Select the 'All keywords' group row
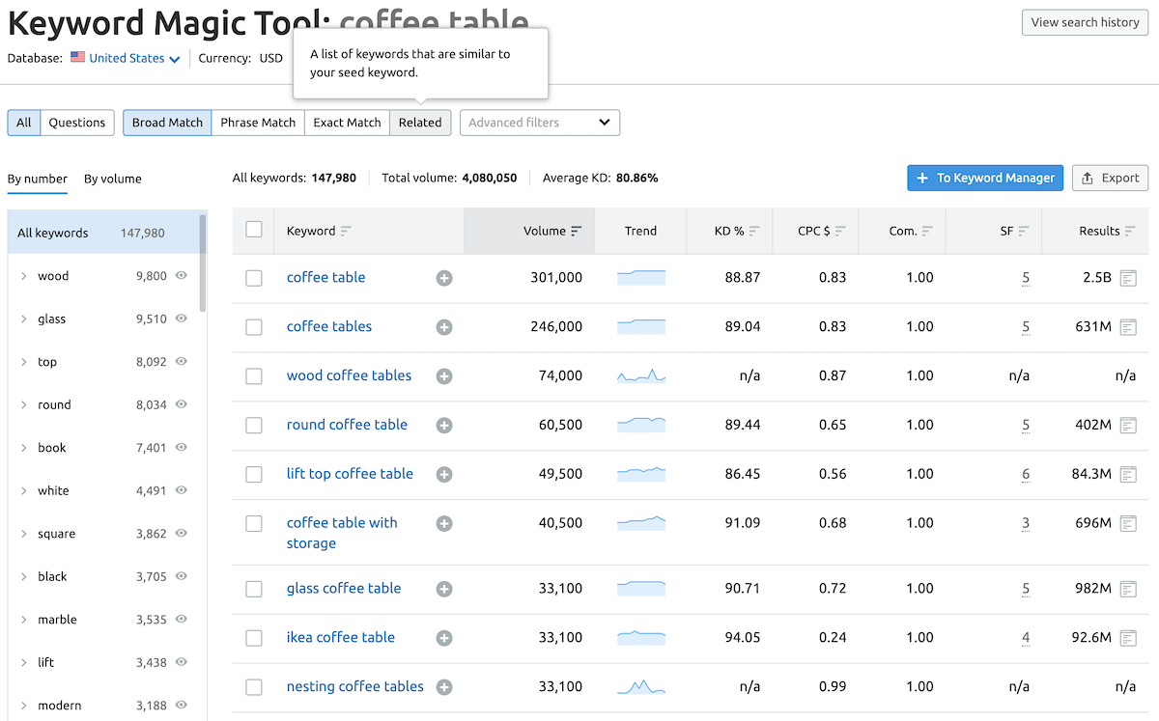Screen dimensions: 1159x721 click(x=103, y=233)
